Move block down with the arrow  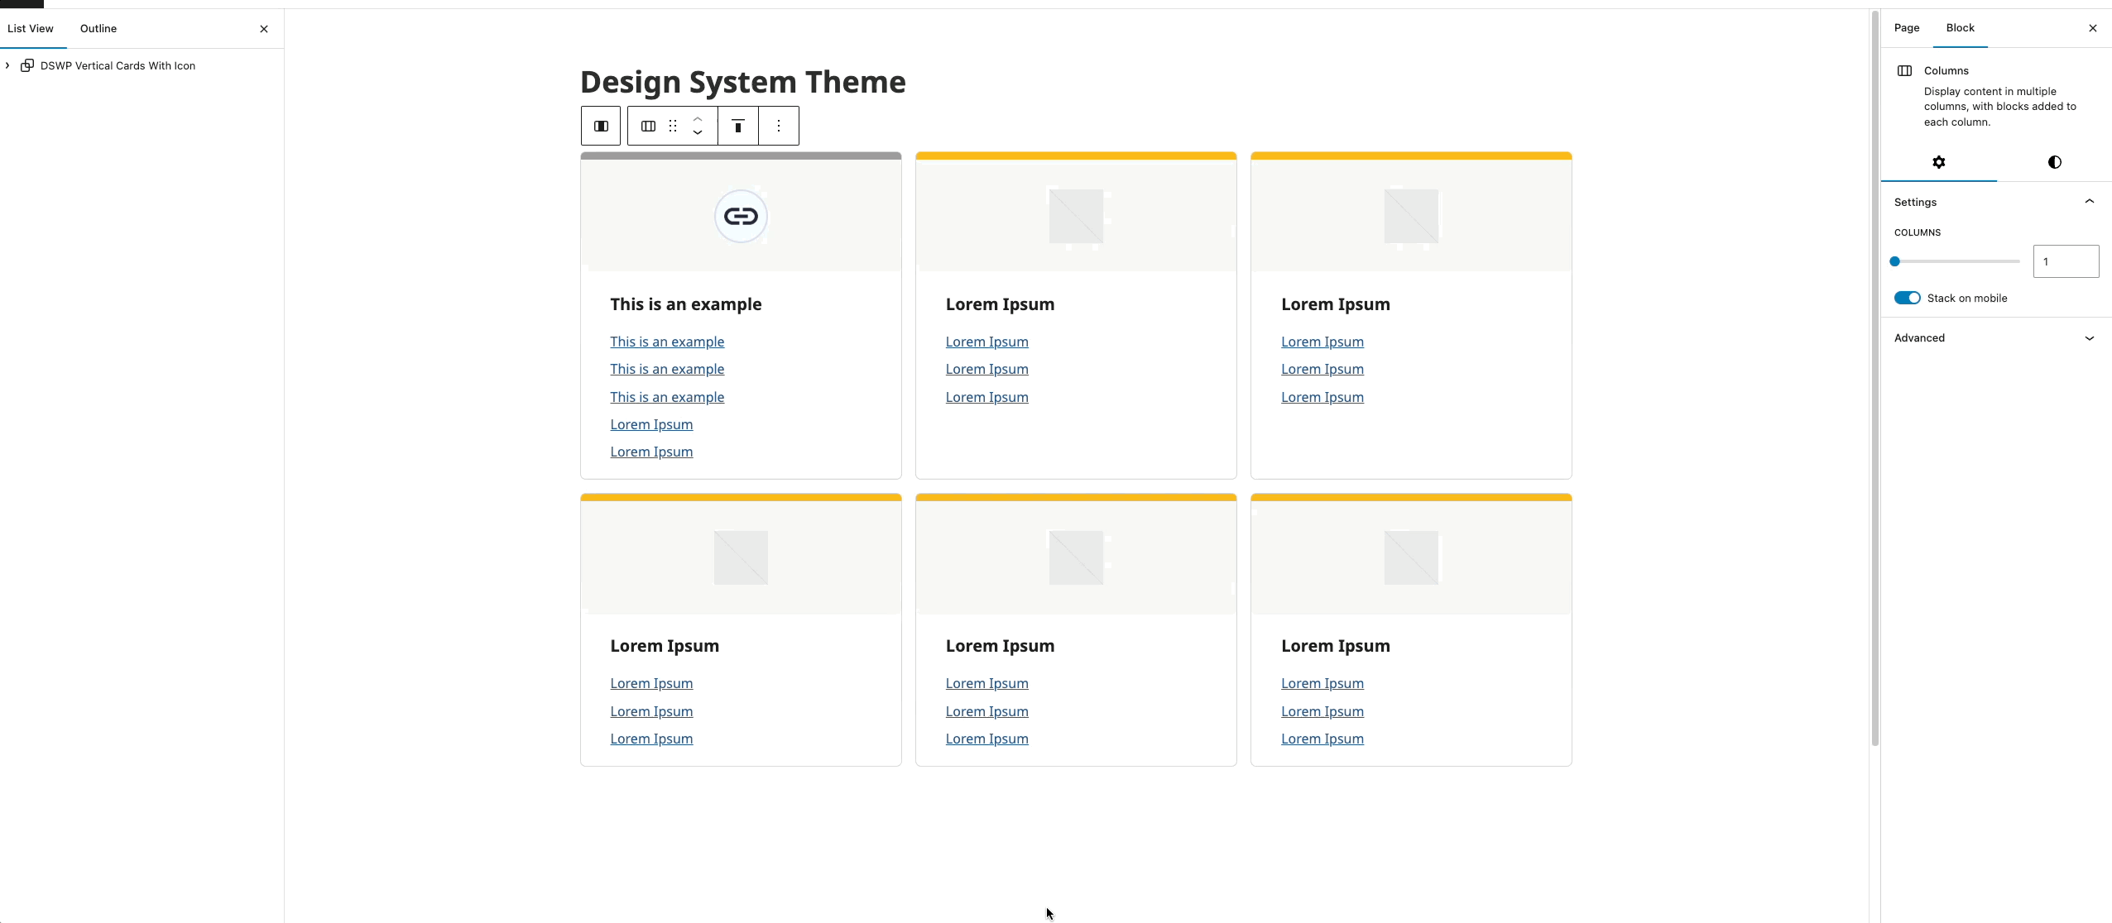click(x=698, y=133)
